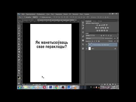Select the Eyedropper tool
The height and width of the screenshot is (102, 136).
coord(19,36)
